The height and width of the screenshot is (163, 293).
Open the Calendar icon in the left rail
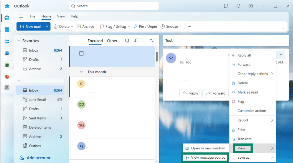click(7, 30)
